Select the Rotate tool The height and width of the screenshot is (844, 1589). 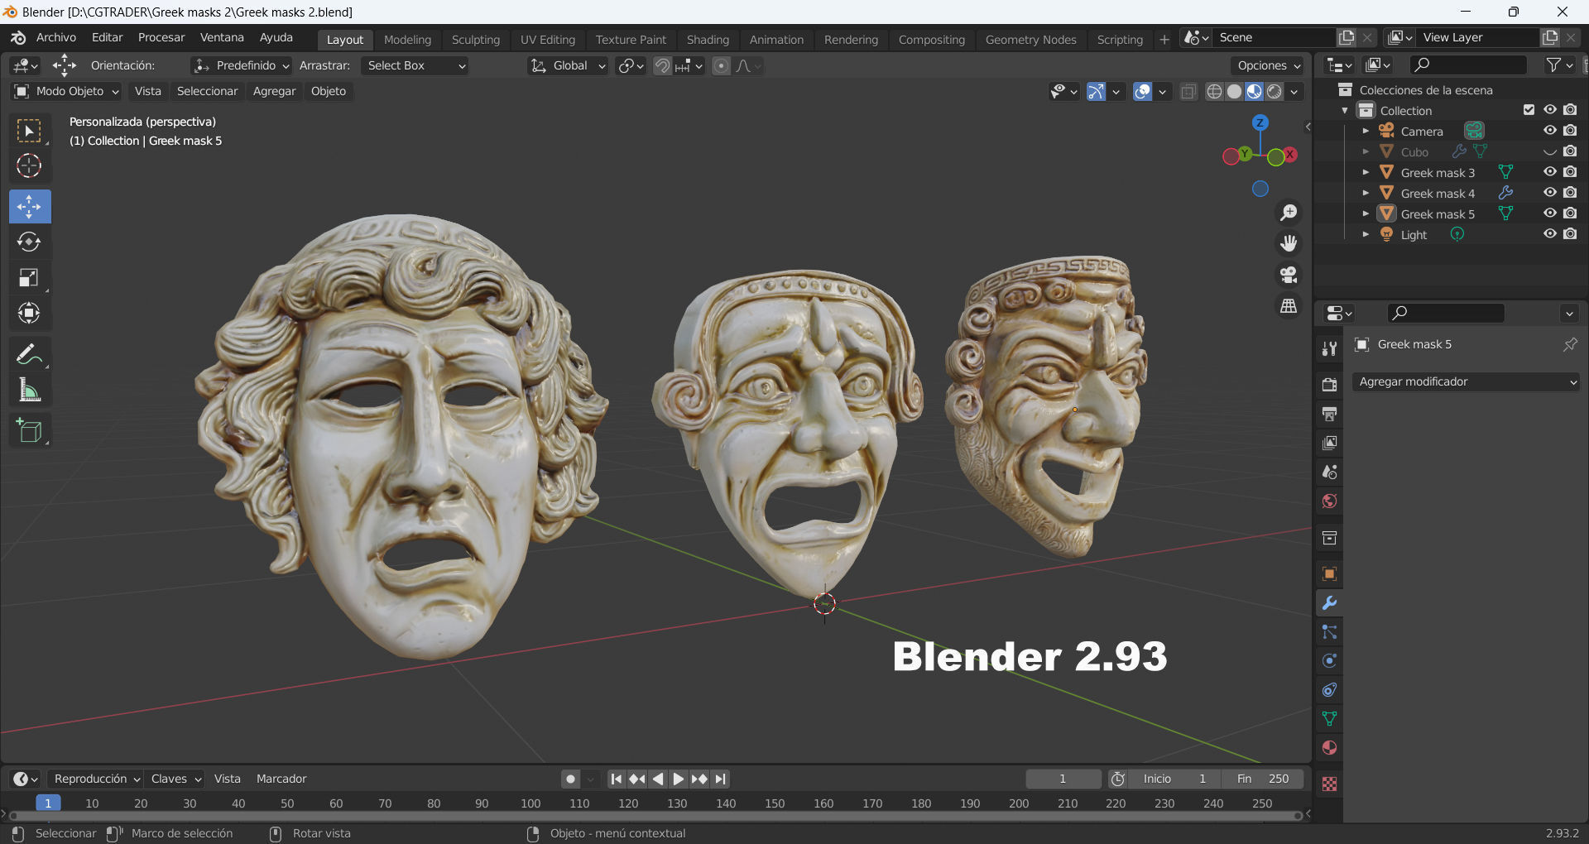[x=30, y=242]
